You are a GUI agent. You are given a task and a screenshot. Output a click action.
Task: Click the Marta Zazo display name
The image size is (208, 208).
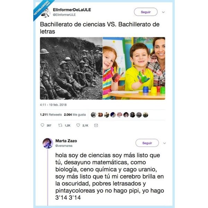click(66, 141)
